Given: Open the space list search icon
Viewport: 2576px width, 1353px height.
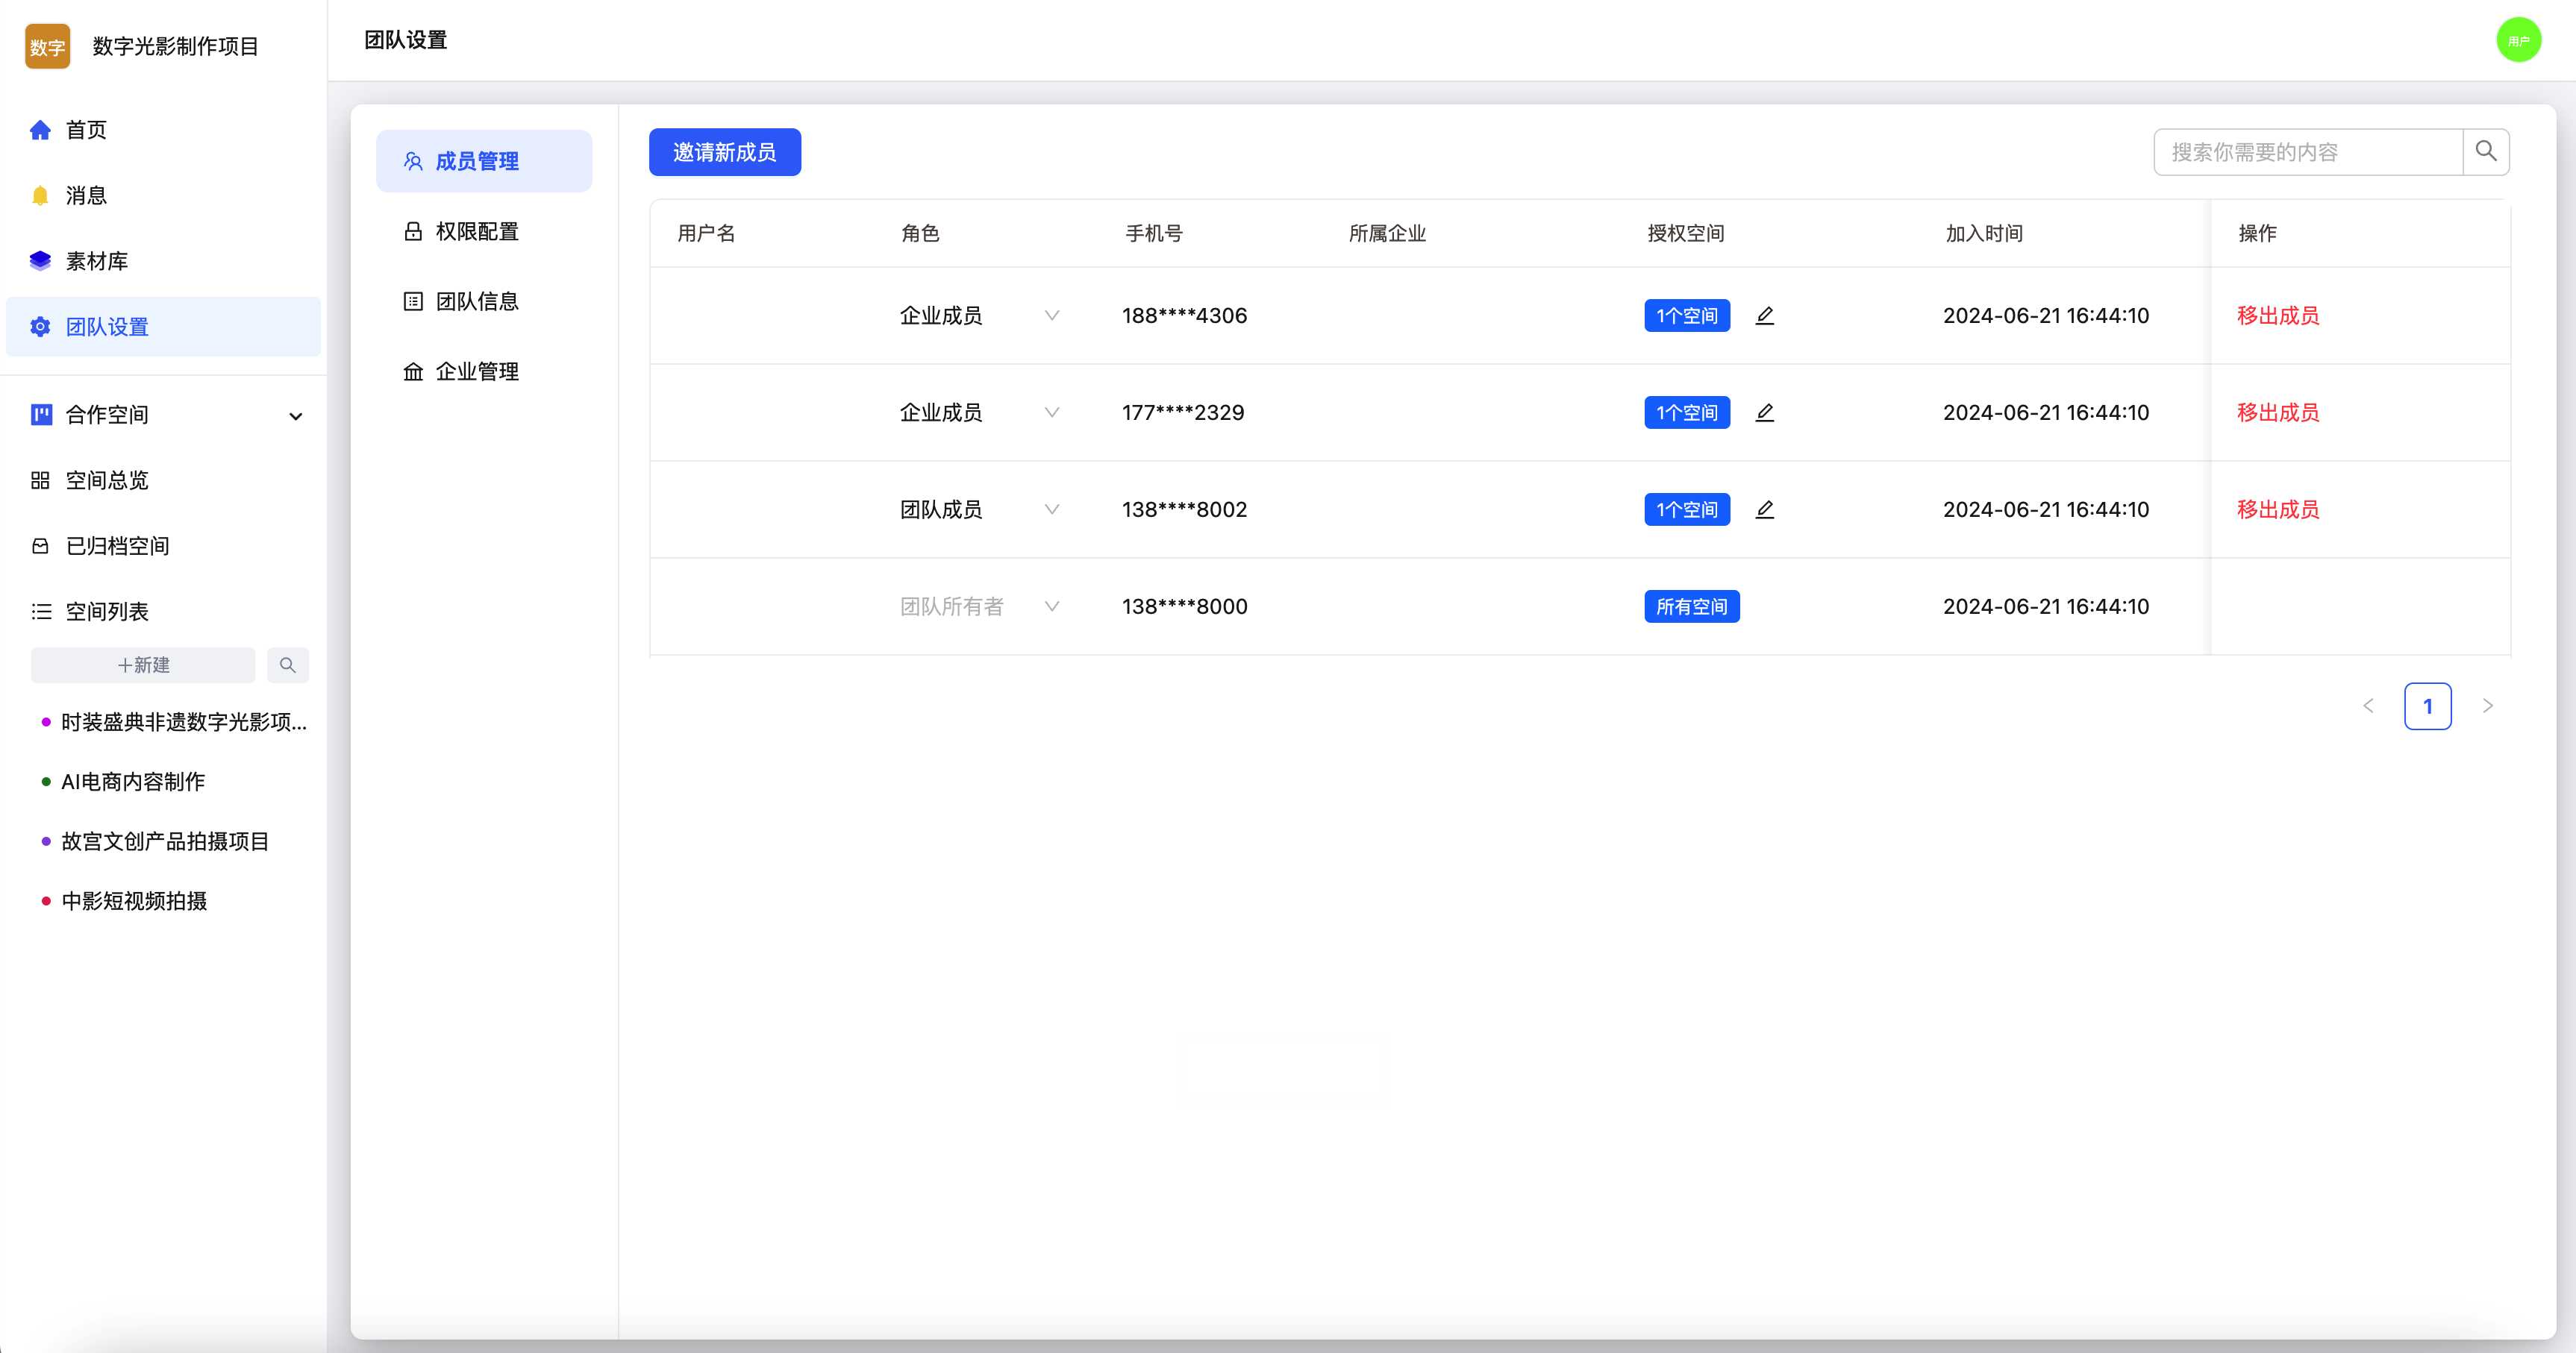Looking at the screenshot, I should tap(287, 665).
